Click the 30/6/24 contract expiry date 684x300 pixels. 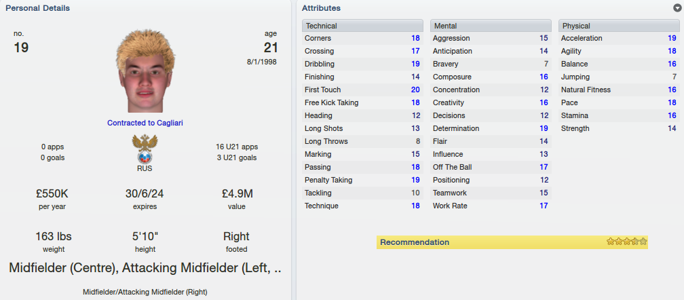[145, 193]
